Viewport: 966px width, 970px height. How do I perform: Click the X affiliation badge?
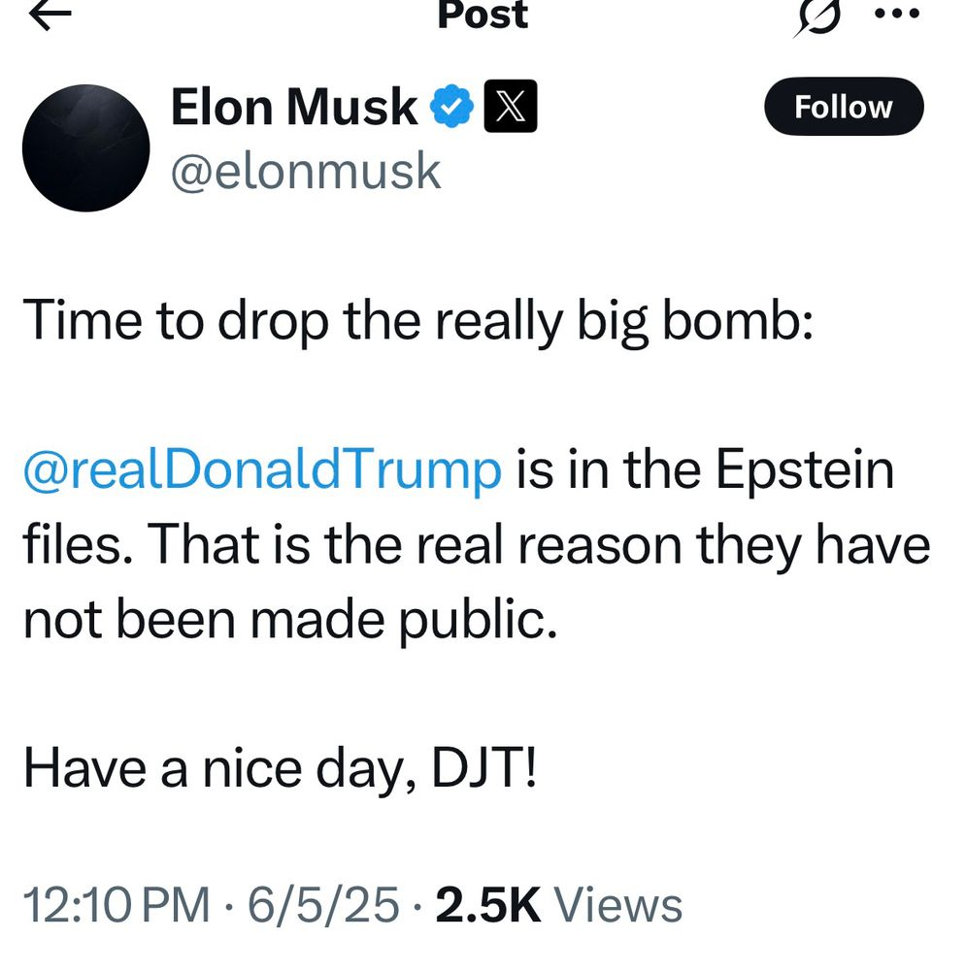click(510, 107)
